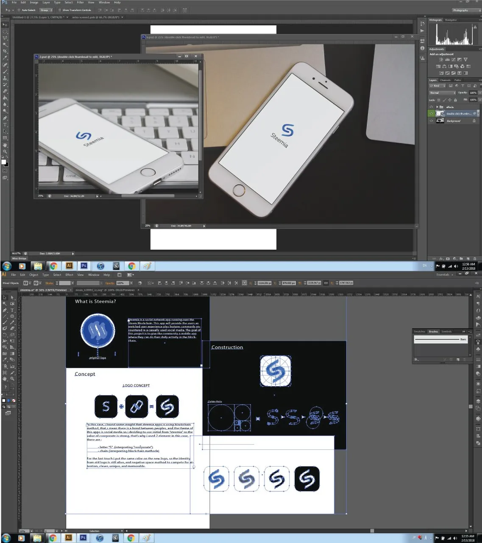Select the Zoom tool in Photoshop toolbar

pos(5,151)
